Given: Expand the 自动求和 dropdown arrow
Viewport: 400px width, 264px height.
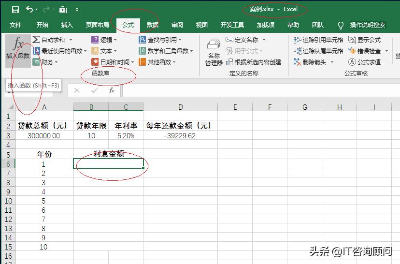Looking at the screenshot, I should [x=71, y=40].
